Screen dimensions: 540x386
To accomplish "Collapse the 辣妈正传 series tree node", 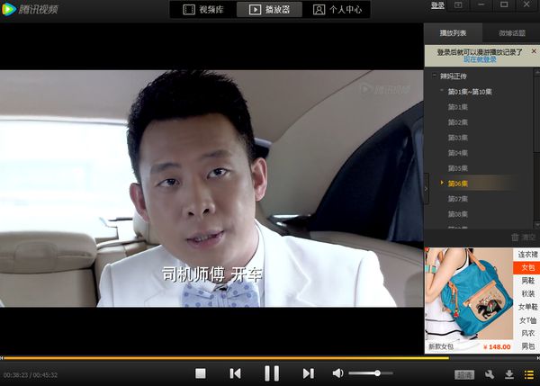I will click(x=435, y=76).
